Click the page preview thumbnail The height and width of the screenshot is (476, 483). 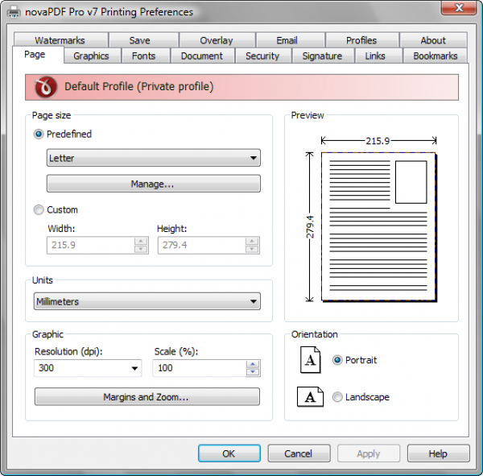[x=379, y=226]
